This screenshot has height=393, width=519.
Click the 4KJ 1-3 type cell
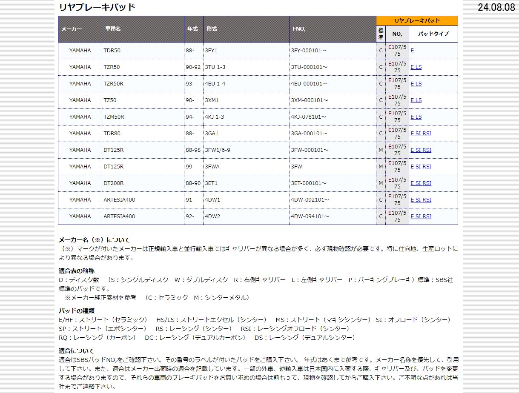click(x=247, y=117)
